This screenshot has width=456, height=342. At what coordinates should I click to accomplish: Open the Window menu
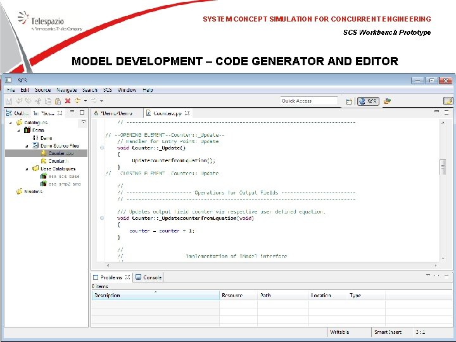point(127,90)
